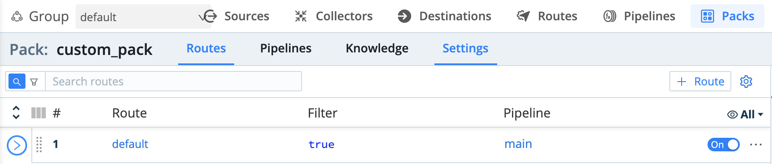
Task: Open the Group default dropdown
Action: pos(143,17)
